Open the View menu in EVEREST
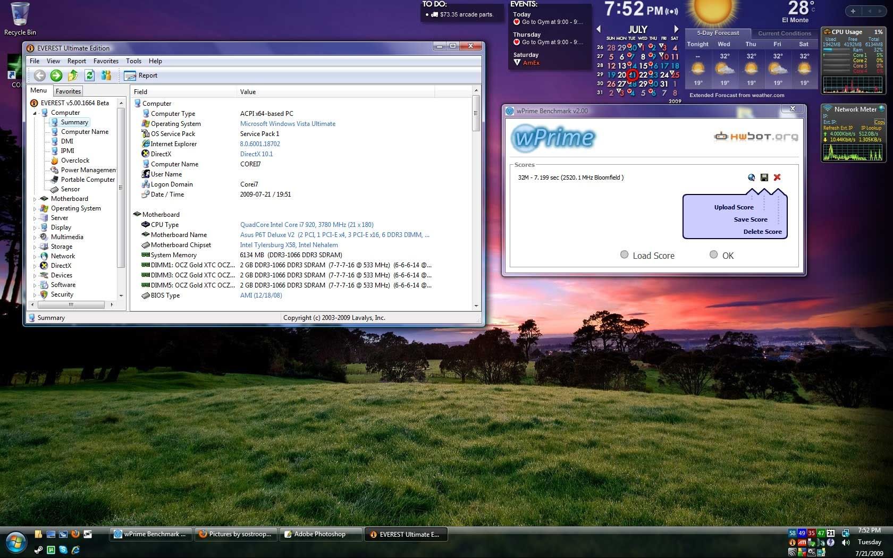 click(x=53, y=61)
